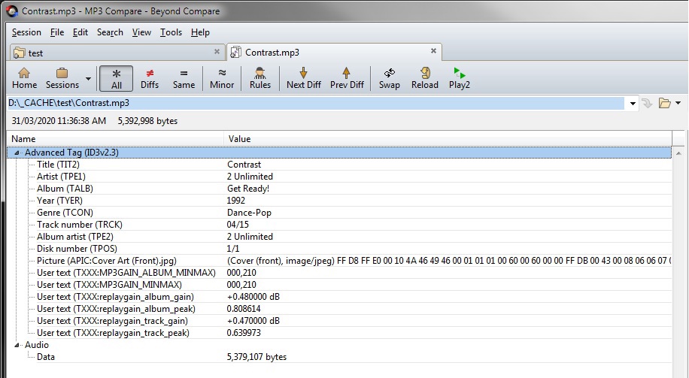This screenshot has height=378, width=689.
Task: Select the Contrast.mp3 tab
Action: [x=334, y=53]
